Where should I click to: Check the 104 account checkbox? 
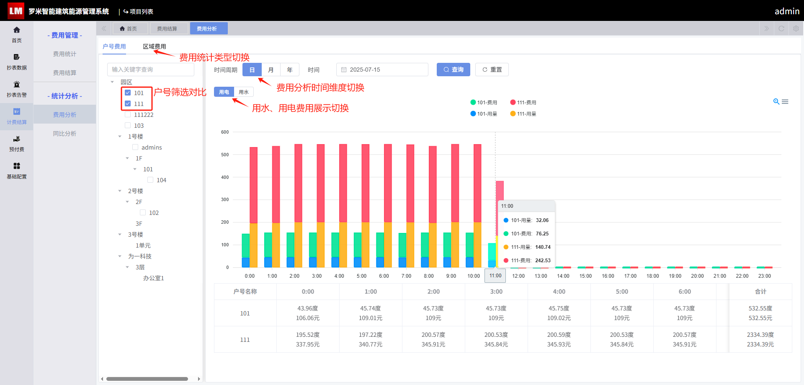pyautogui.click(x=150, y=180)
